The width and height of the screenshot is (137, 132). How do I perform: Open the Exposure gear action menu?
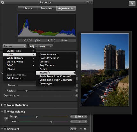point(85,129)
